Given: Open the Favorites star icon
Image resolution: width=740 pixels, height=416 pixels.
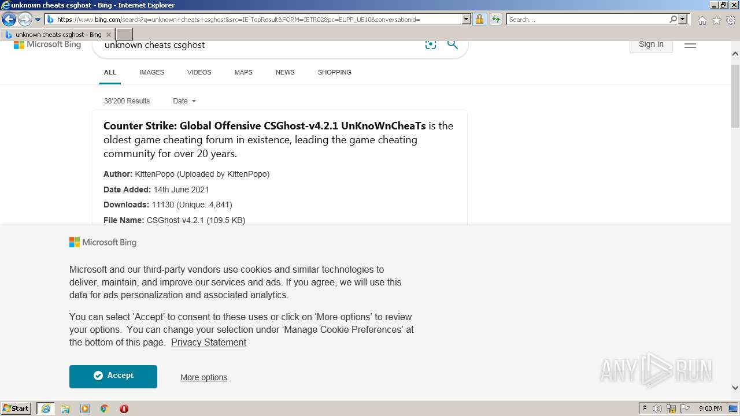Looking at the screenshot, I should (x=716, y=20).
